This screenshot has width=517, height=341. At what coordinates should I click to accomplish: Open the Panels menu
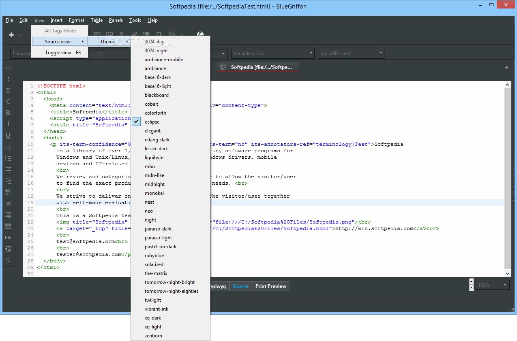tap(116, 20)
